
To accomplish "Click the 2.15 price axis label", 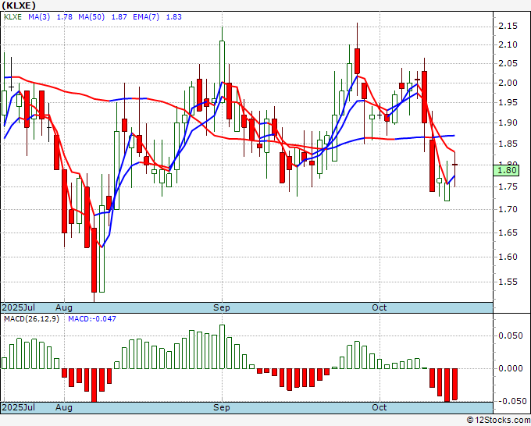I will [x=508, y=26].
